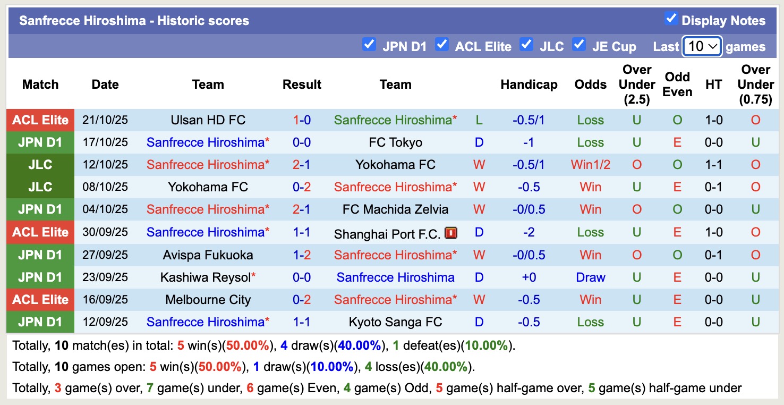Uncheck the JE Cup filter
784x405 pixels.
click(x=579, y=45)
